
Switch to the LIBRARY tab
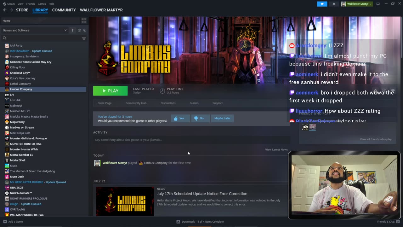(x=40, y=10)
